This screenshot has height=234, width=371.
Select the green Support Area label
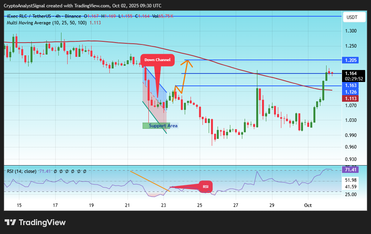160,126
